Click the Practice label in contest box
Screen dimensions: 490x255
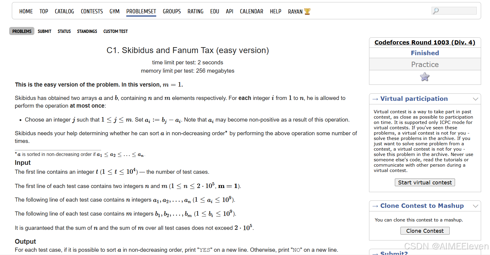coord(425,64)
